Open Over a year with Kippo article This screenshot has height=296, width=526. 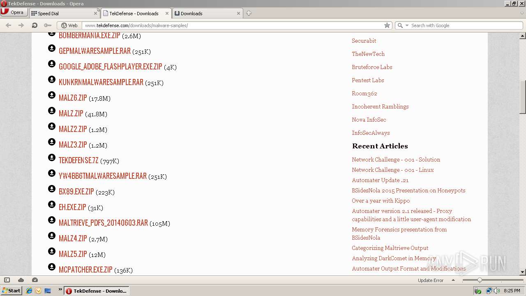(x=381, y=201)
